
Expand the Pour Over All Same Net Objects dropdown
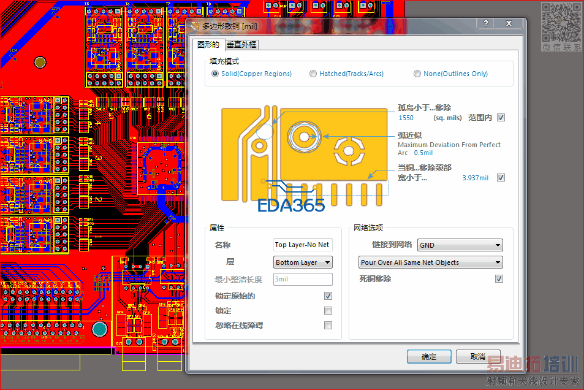click(x=431, y=262)
